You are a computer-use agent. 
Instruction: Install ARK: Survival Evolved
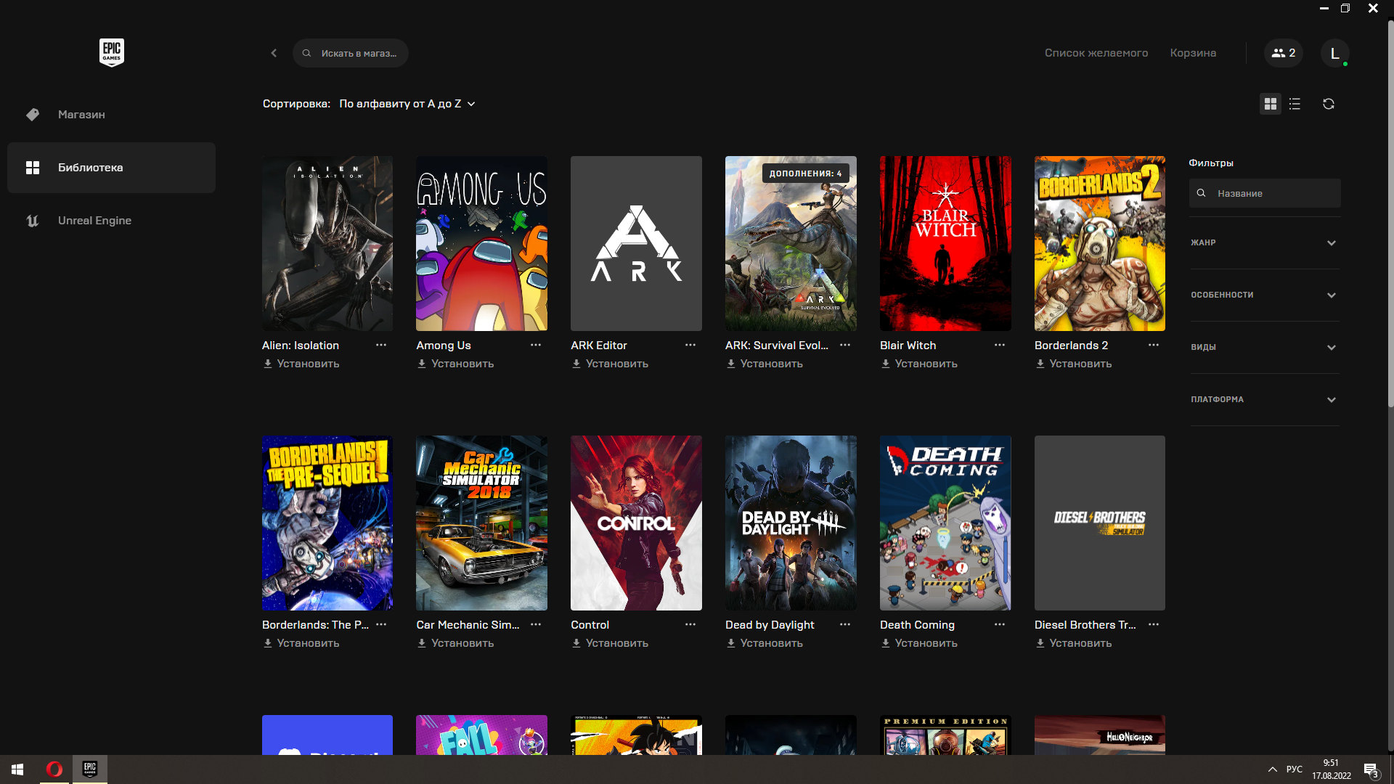point(765,364)
